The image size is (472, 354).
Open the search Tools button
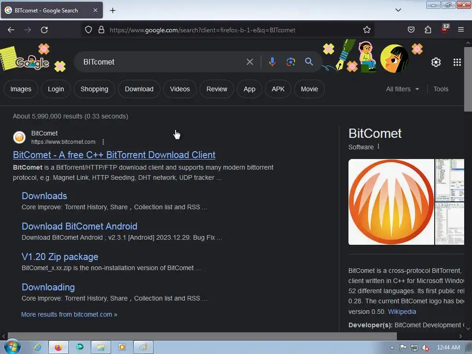coord(441,89)
